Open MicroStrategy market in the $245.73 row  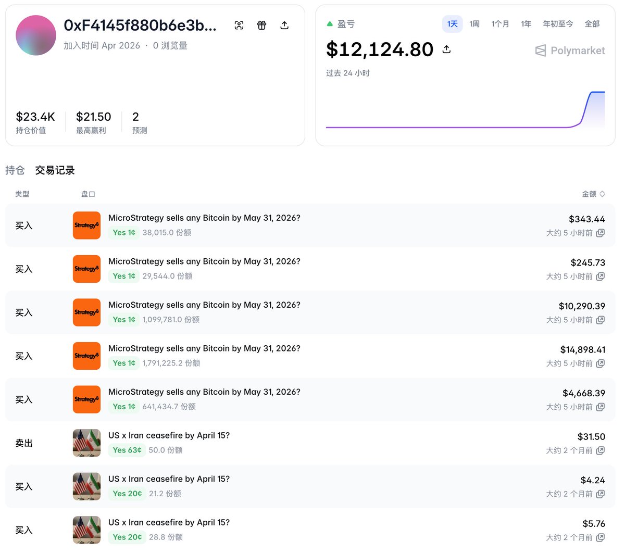pyautogui.click(x=204, y=261)
